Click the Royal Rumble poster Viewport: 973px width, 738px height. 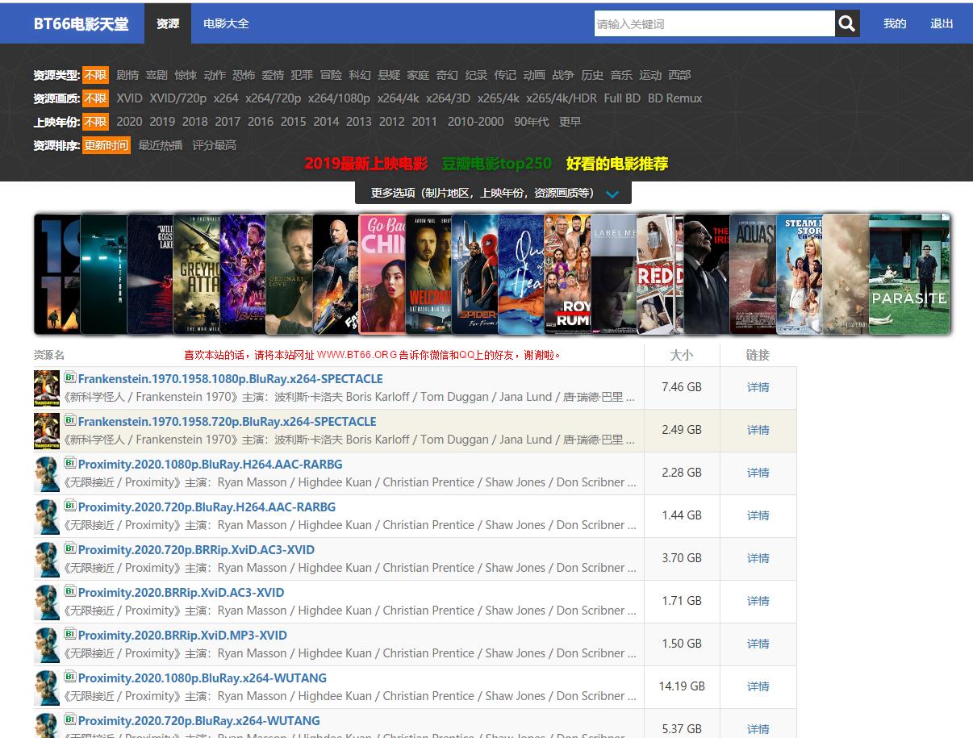pyautogui.click(x=567, y=274)
